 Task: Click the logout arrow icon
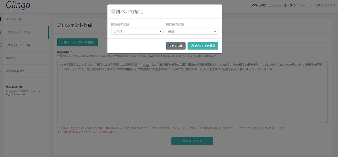pos(318,6)
